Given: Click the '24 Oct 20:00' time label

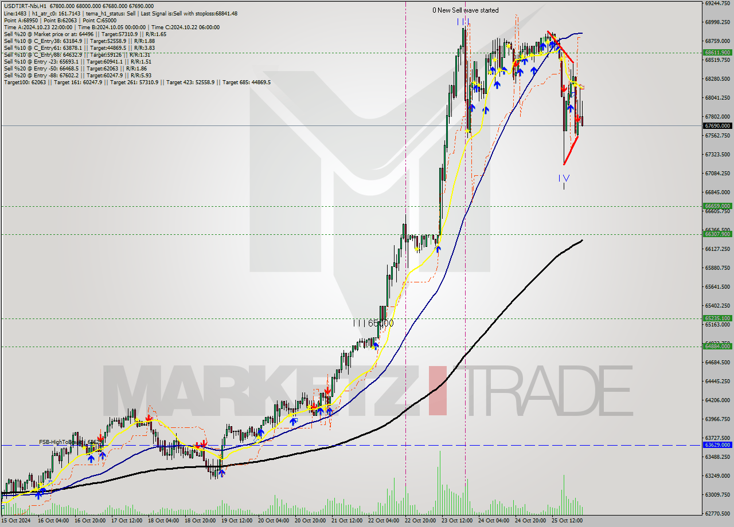Looking at the screenshot, I should 530,521.
